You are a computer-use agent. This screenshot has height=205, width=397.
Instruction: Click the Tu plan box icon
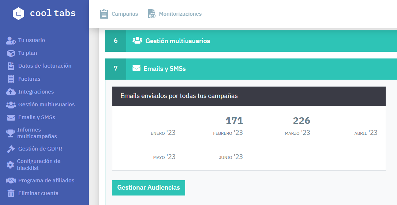(11, 53)
